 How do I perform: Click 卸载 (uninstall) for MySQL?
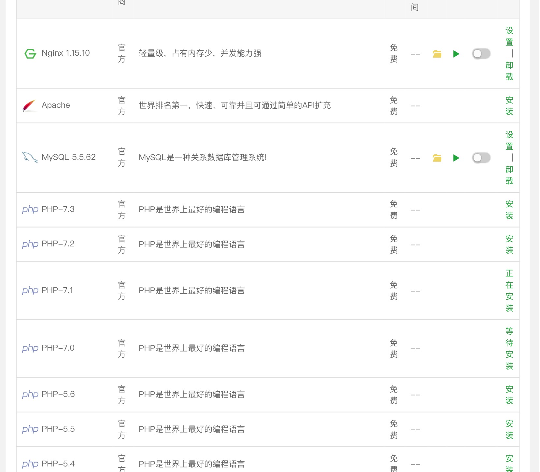509,175
